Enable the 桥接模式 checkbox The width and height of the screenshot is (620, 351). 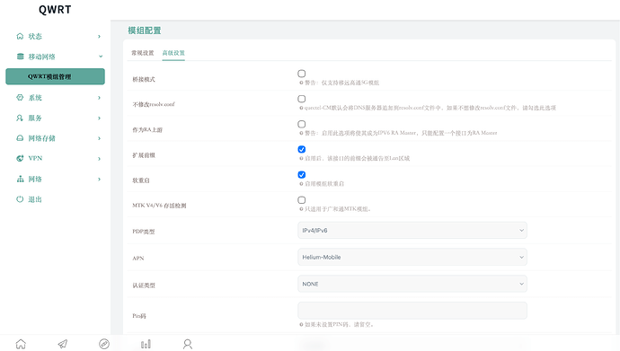click(x=302, y=74)
